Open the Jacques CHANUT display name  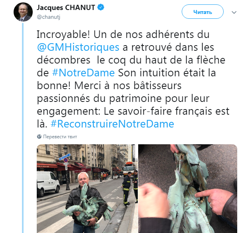[66, 8]
